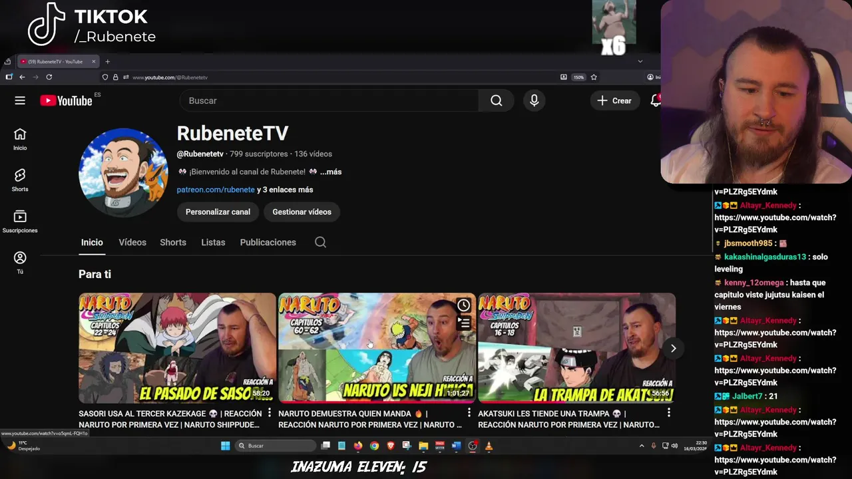The width and height of the screenshot is (852, 479).
Task: Switch to the Listas tab
Action: [213, 242]
